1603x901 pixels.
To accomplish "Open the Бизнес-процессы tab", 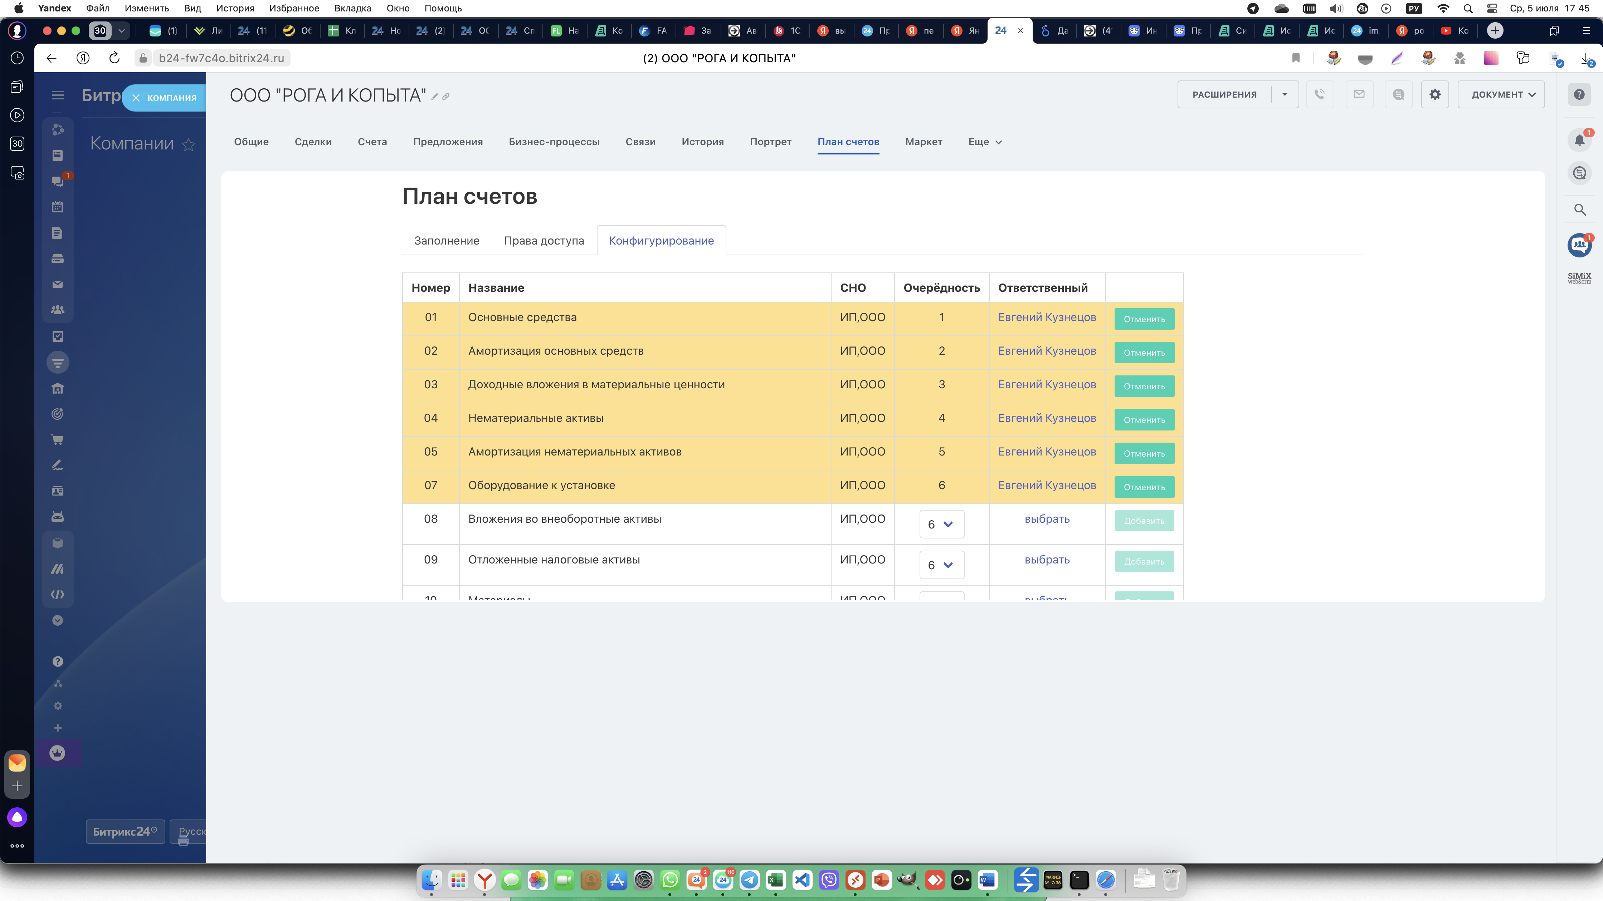I will coord(554,142).
